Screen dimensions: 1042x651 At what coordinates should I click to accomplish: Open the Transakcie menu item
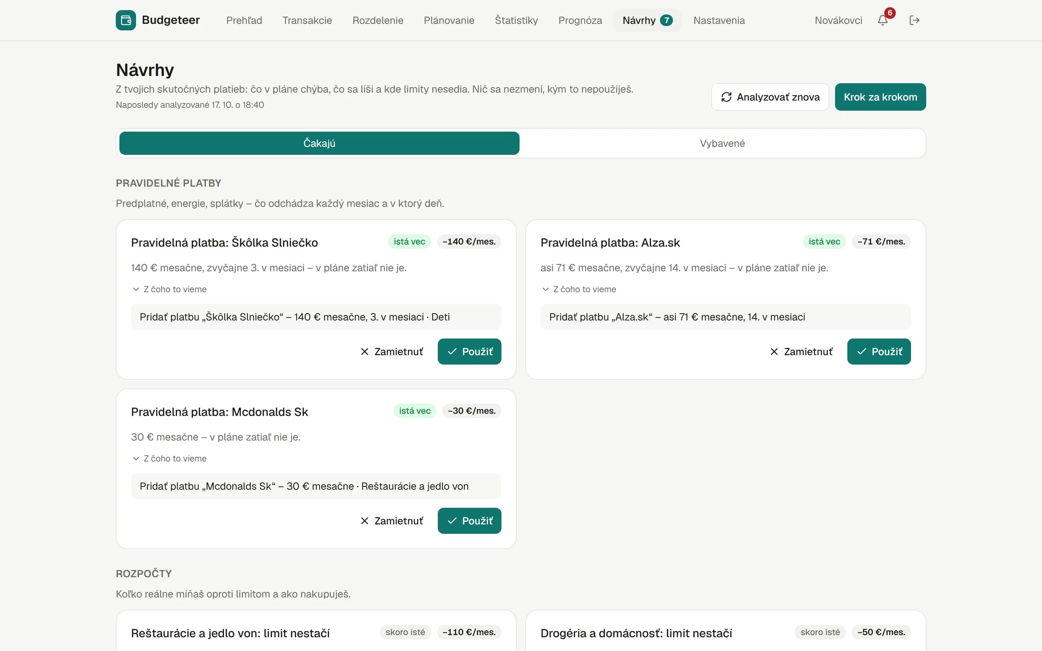[307, 20]
